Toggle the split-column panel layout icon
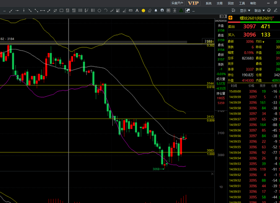 tap(225, 17)
